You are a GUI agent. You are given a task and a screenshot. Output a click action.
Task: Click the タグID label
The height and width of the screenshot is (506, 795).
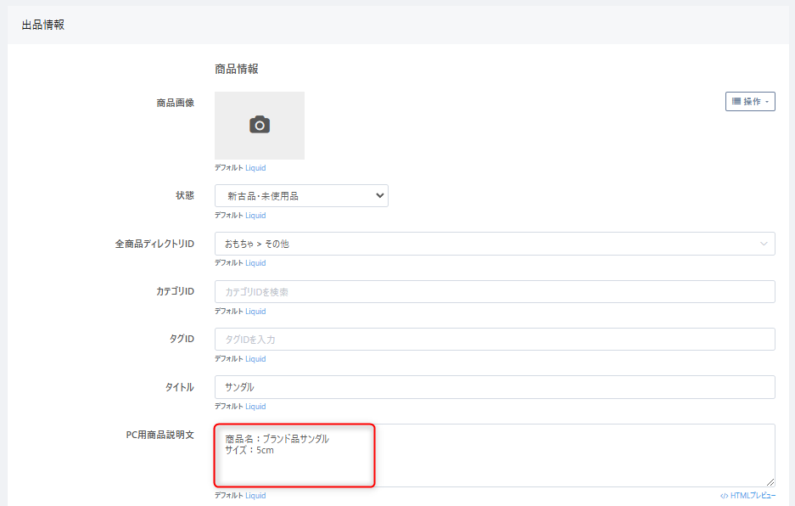(x=182, y=339)
